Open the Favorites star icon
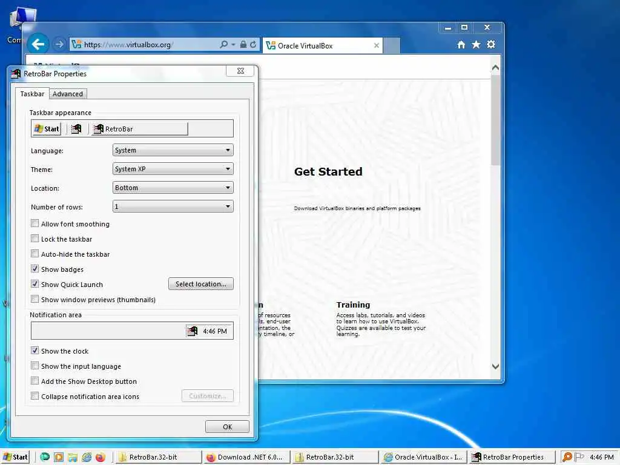The image size is (620, 465). coord(476,45)
